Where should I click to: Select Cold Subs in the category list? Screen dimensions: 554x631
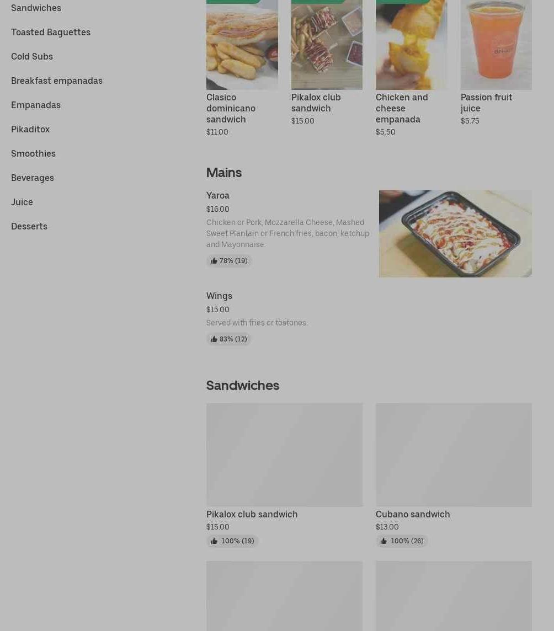32,56
